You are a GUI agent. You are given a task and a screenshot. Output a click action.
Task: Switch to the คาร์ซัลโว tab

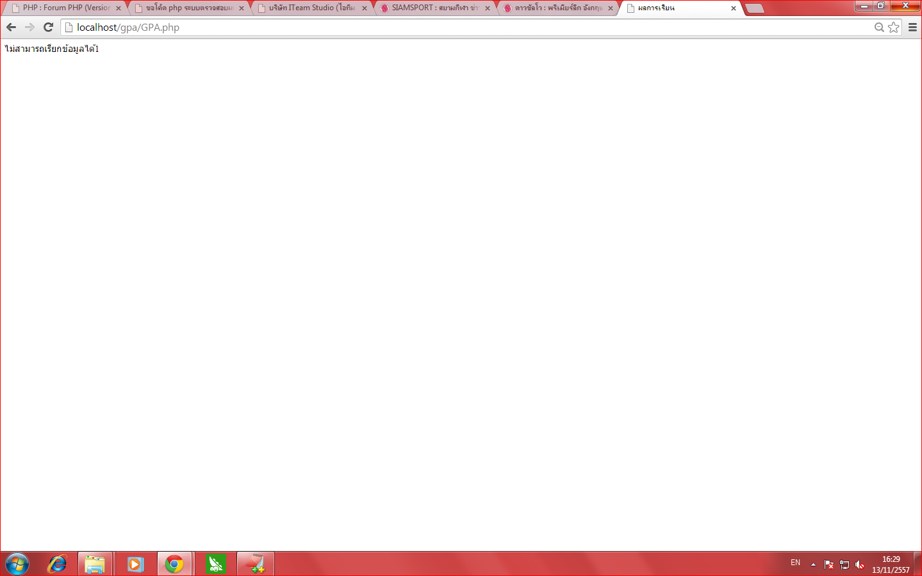click(557, 8)
